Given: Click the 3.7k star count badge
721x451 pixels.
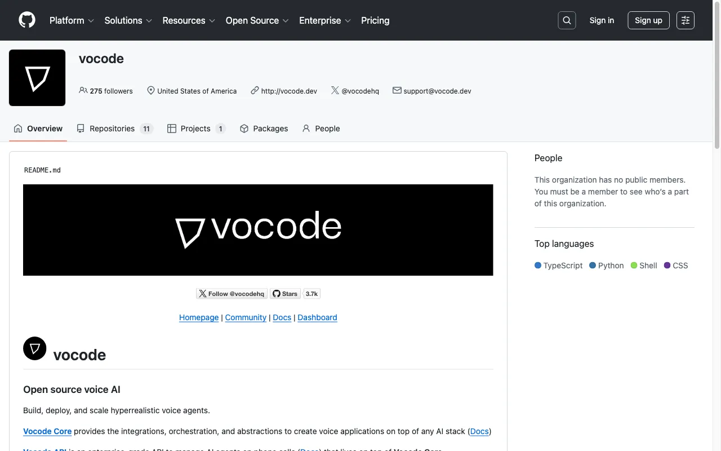Looking at the screenshot, I should (x=311, y=294).
